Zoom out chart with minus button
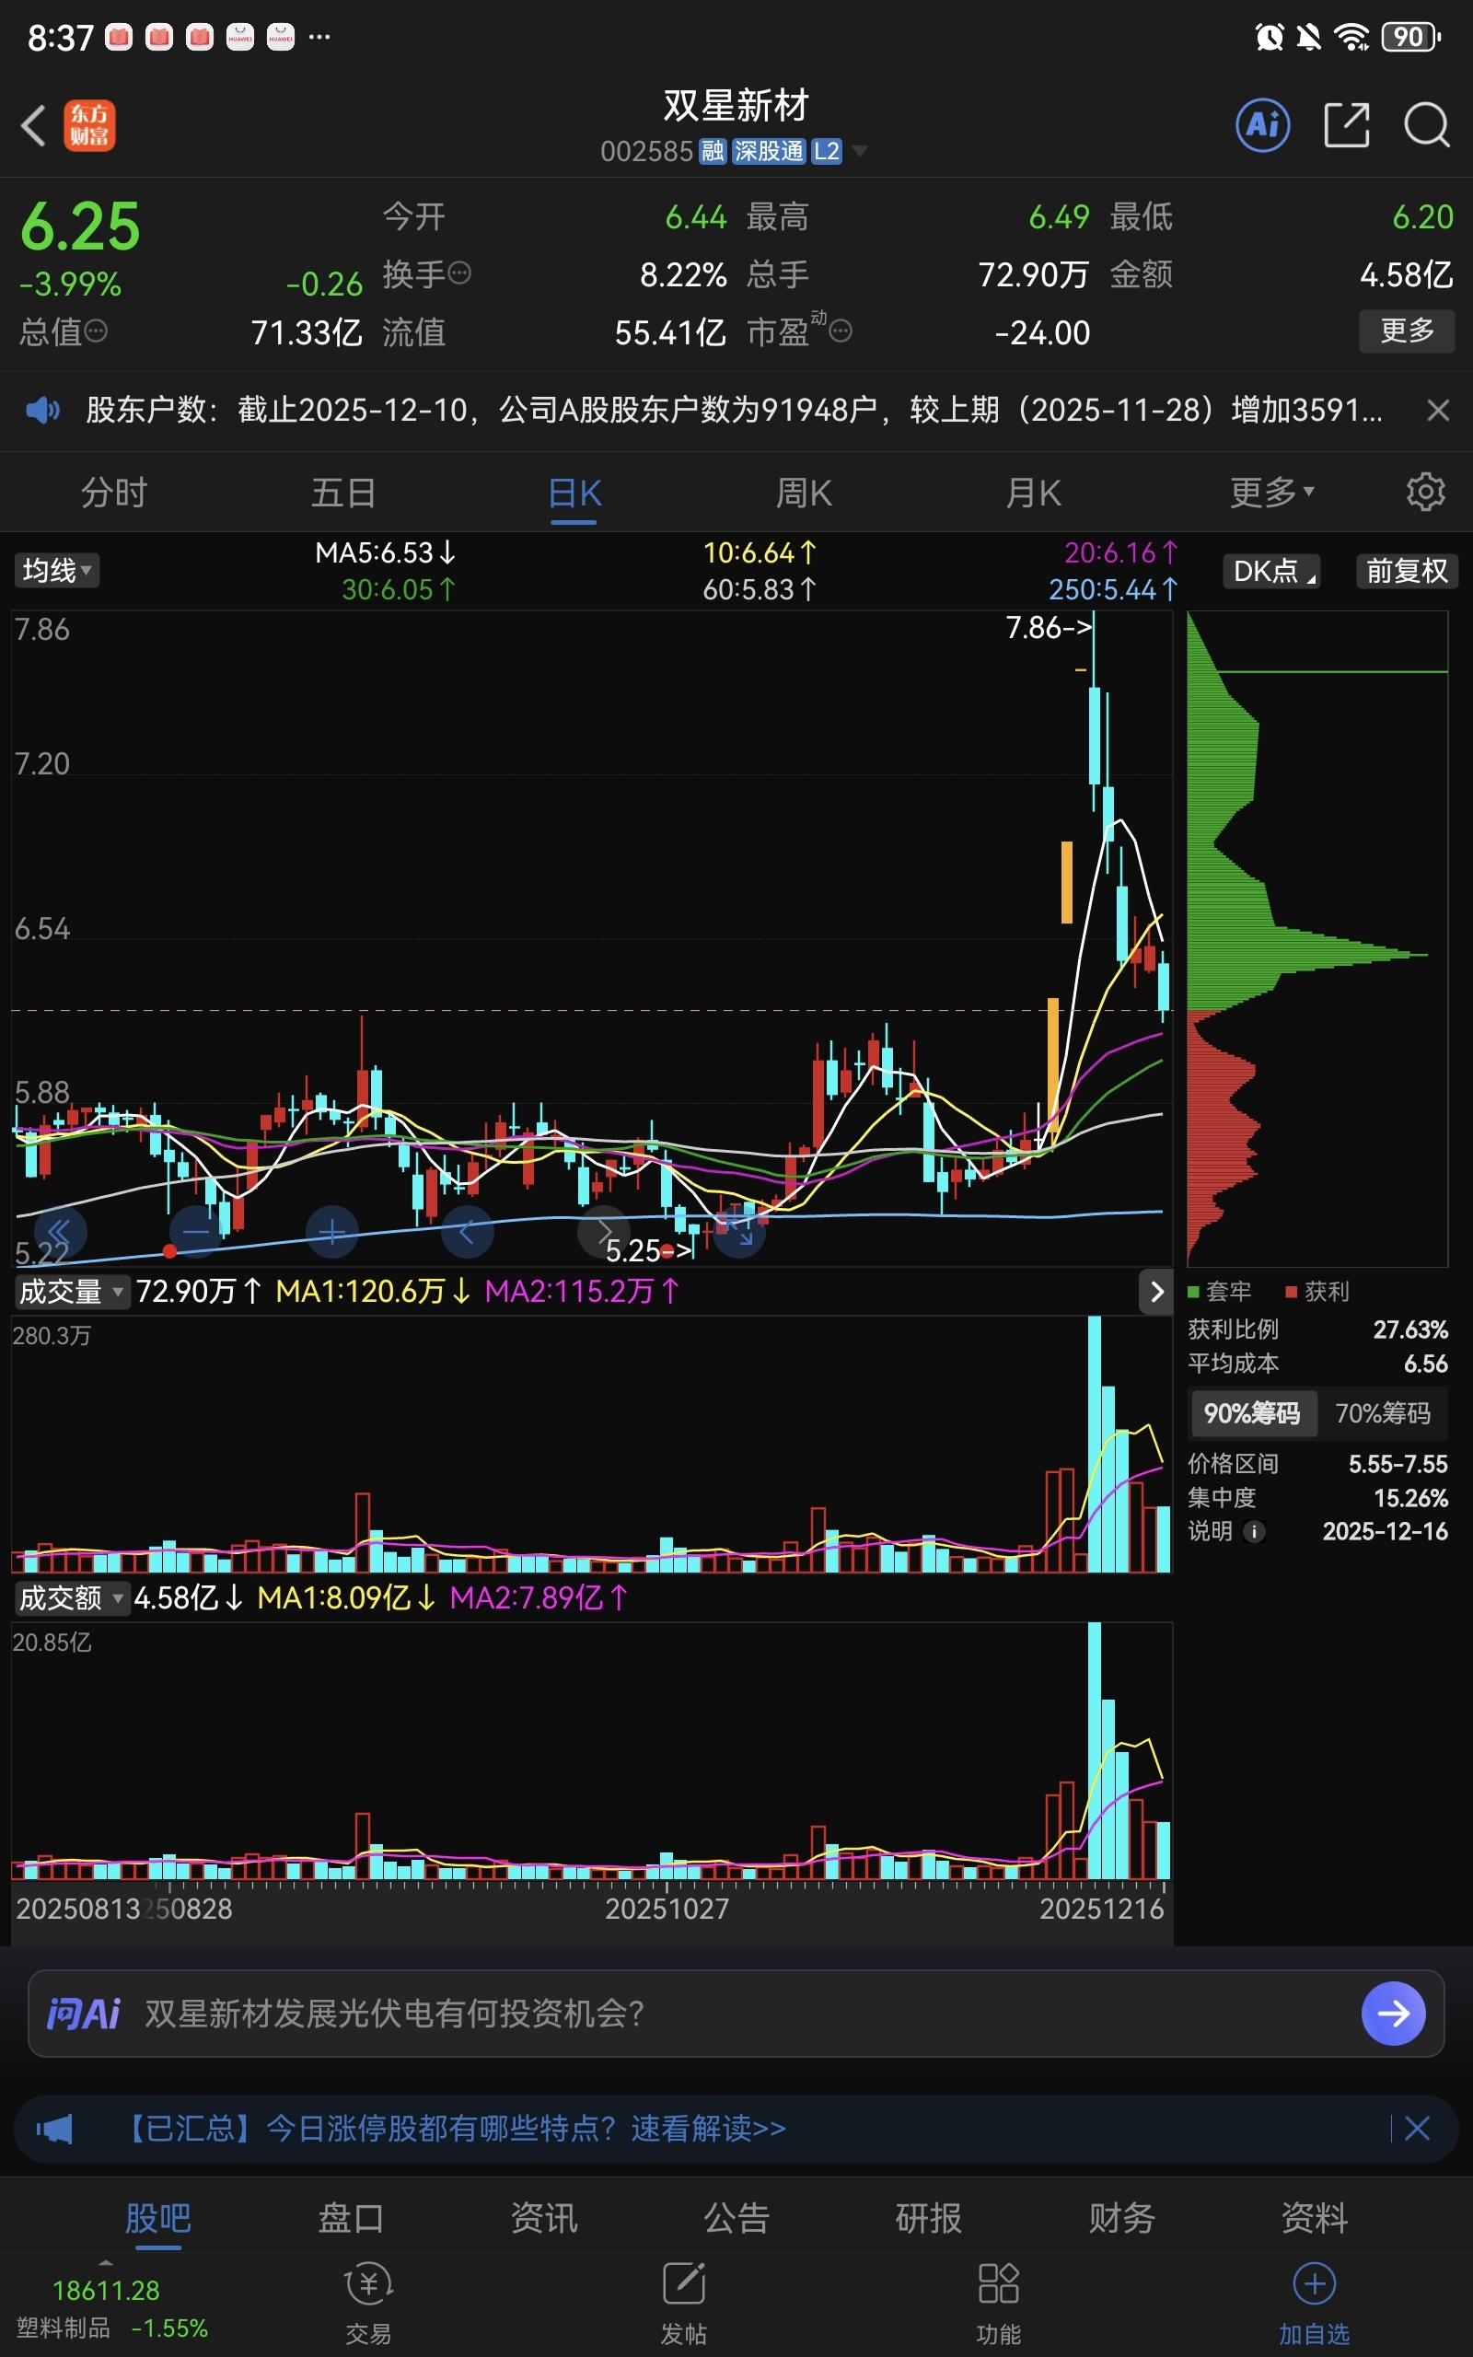 click(x=196, y=1232)
